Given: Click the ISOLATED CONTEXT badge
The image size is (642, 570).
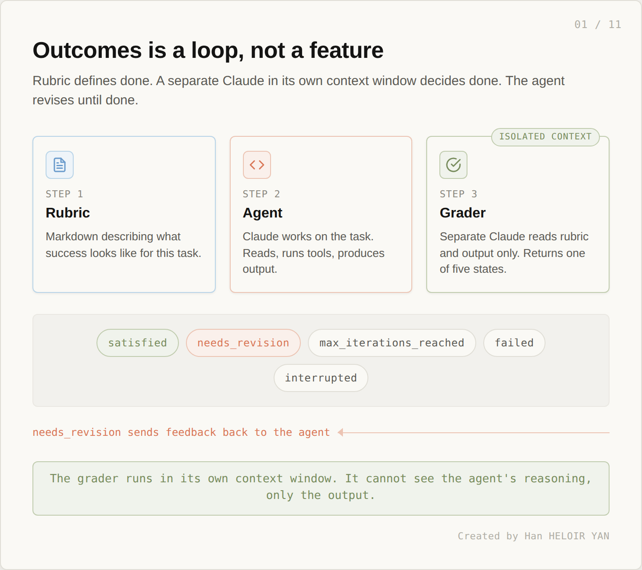Looking at the screenshot, I should [546, 137].
